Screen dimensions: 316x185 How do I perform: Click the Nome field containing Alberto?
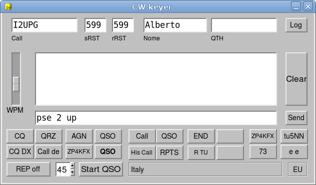pyautogui.click(x=175, y=25)
